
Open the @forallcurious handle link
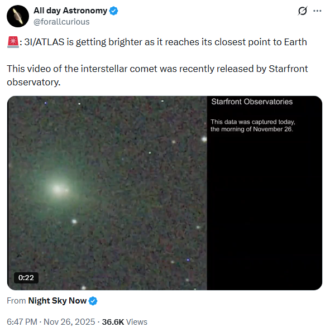click(61, 22)
